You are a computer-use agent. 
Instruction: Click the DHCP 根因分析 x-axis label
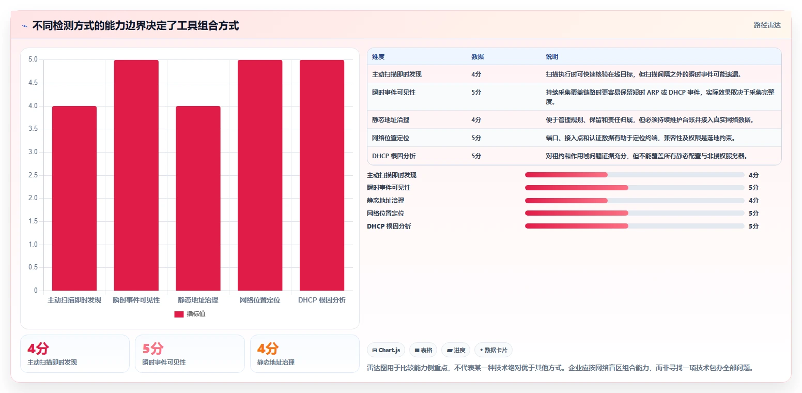click(x=322, y=300)
